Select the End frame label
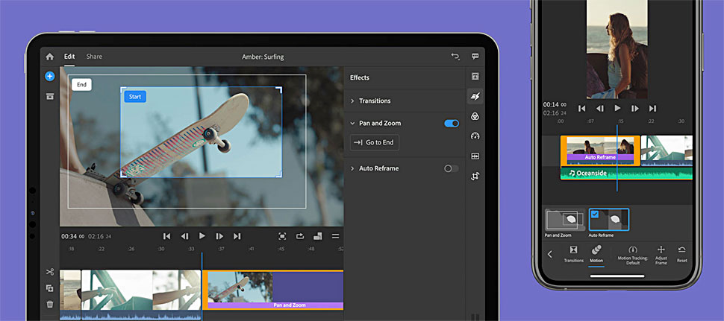The image size is (724, 321). point(81,85)
